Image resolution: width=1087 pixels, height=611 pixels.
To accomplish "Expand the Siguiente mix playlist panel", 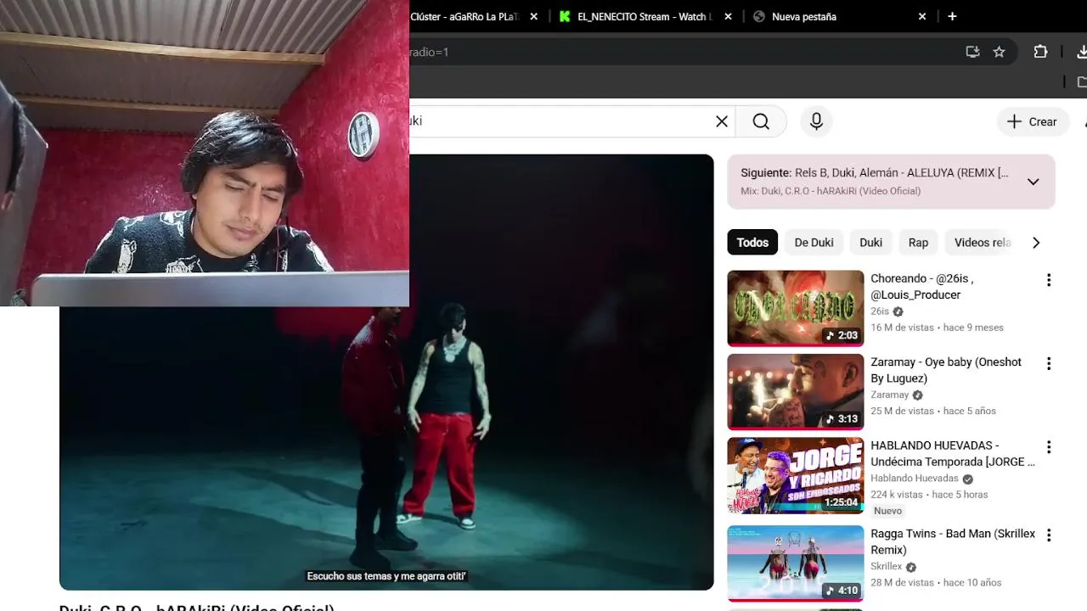I will click(x=1033, y=182).
